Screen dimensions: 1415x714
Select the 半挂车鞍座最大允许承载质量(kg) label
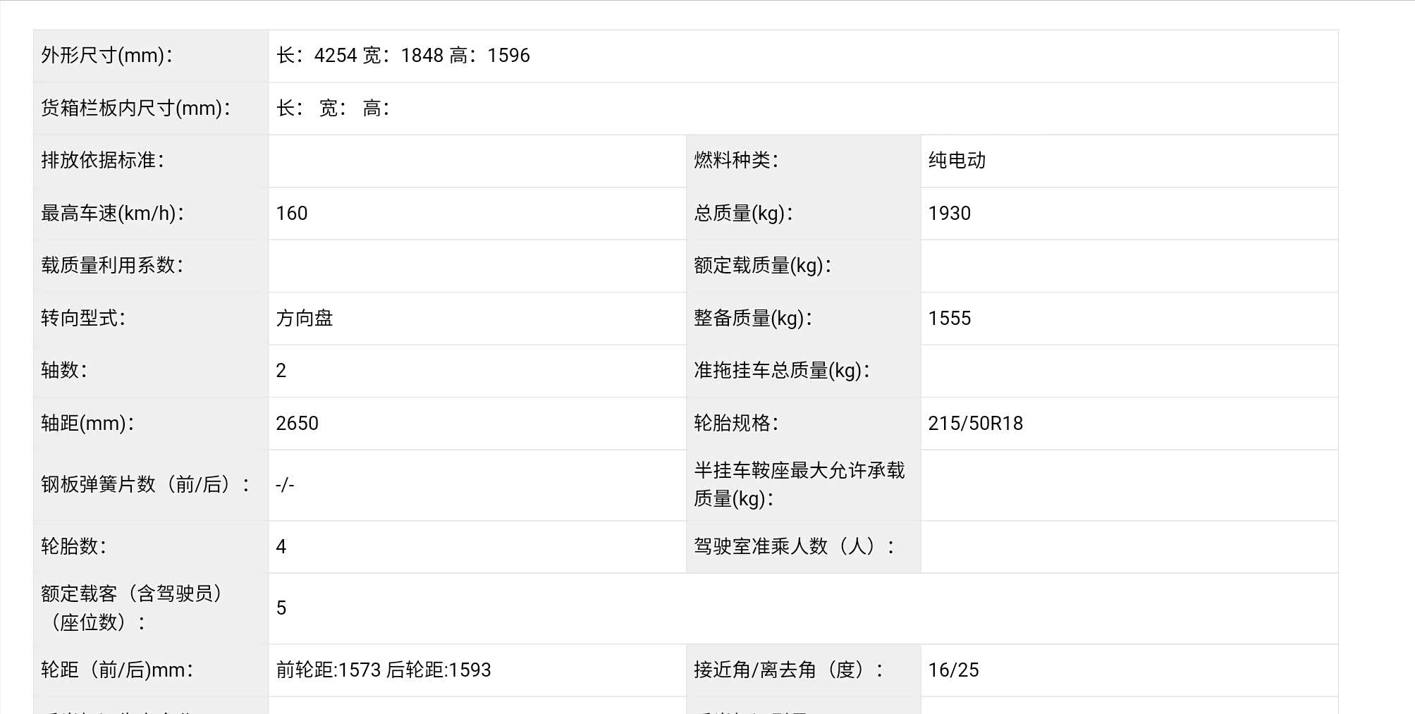pyautogui.click(x=799, y=485)
